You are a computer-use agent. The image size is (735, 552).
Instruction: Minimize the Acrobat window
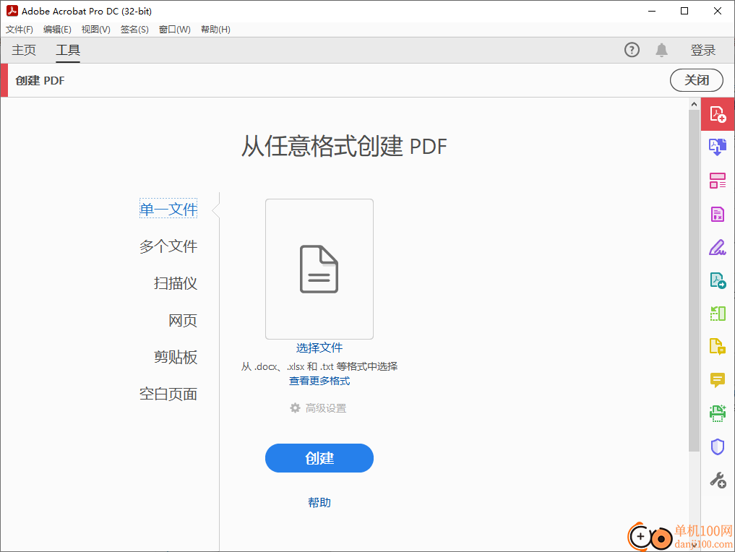652,11
